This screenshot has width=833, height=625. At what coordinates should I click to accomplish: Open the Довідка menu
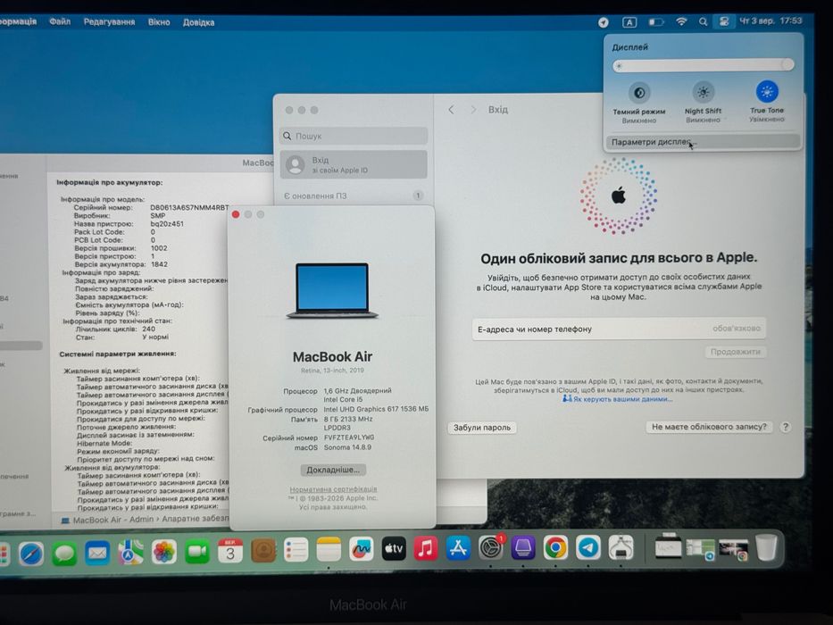point(199,22)
